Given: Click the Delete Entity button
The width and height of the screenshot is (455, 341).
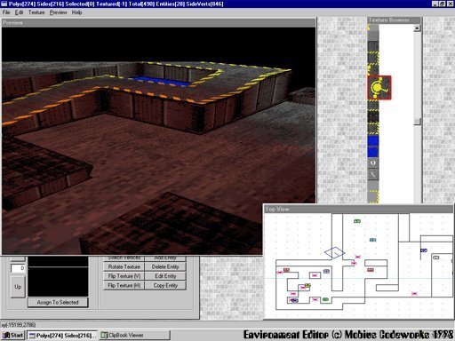Looking at the screenshot, I should pos(165,266).
